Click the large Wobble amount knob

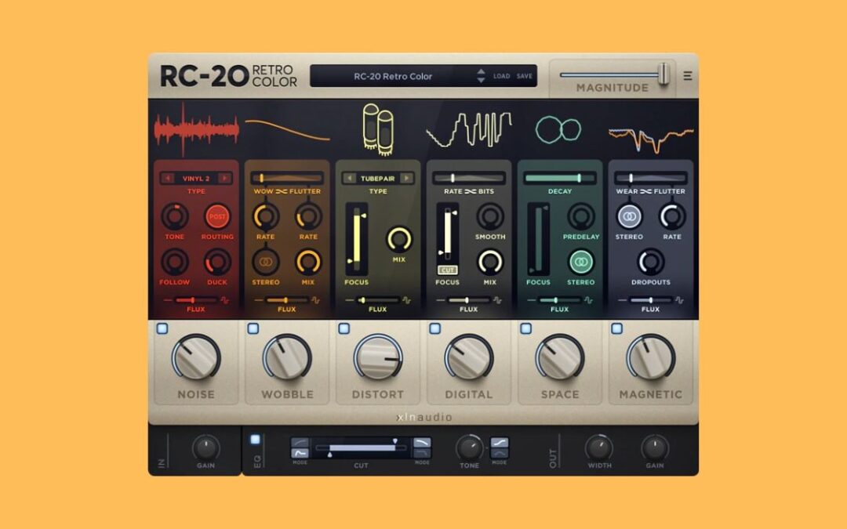(287, 359)
